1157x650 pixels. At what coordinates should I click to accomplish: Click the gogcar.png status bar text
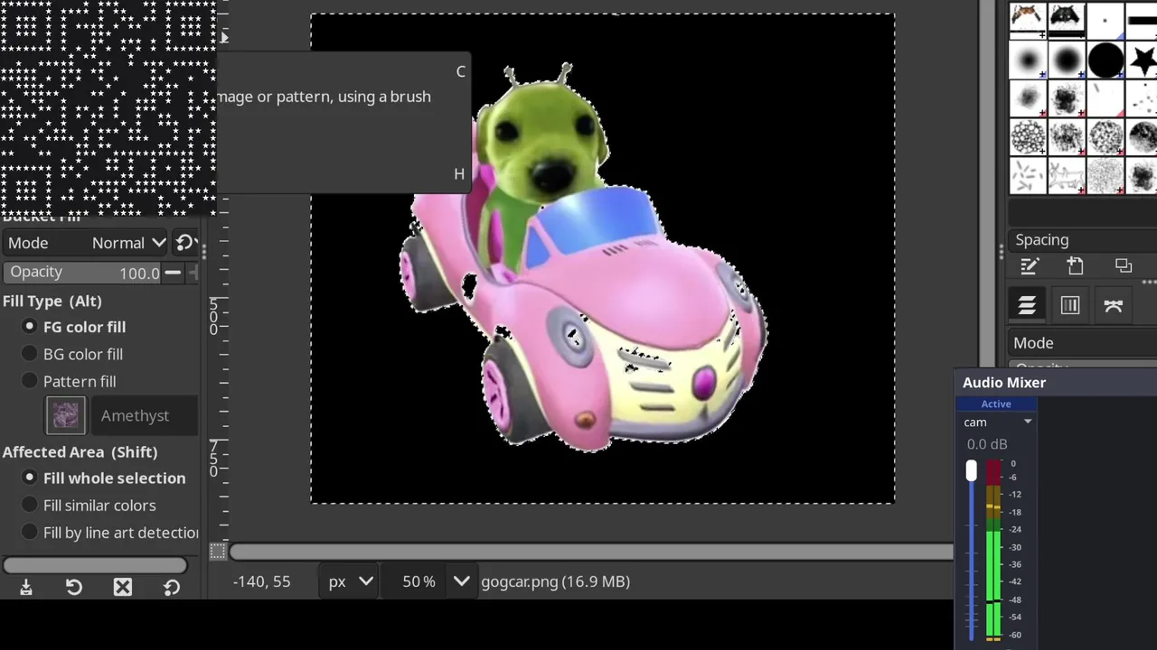tap(555, 581)
